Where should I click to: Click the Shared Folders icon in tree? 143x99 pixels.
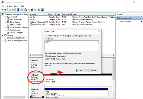(8, 25)
